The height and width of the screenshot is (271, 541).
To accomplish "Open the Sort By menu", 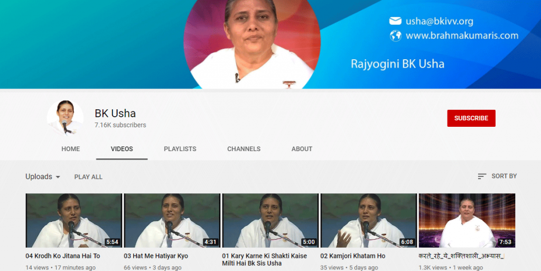I will [x=497, y=176].
